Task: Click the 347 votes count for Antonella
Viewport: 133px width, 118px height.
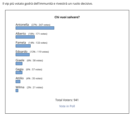Action: point(44,25)
